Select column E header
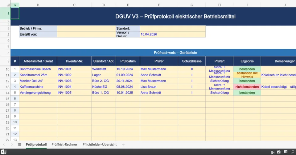 point(128,5)
